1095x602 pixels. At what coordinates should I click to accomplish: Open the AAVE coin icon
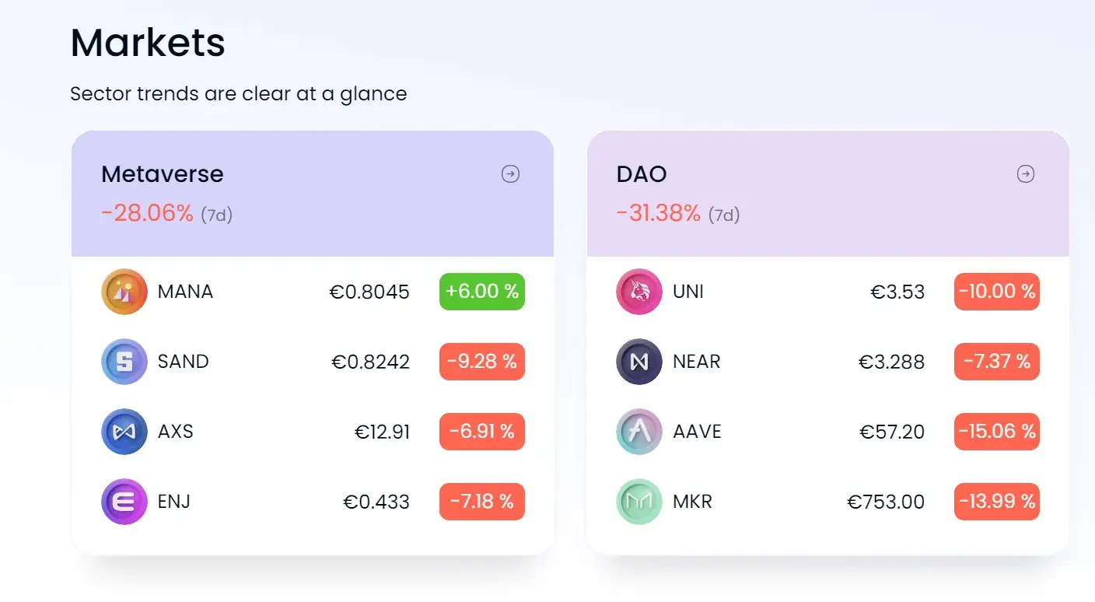pos(639,432)
